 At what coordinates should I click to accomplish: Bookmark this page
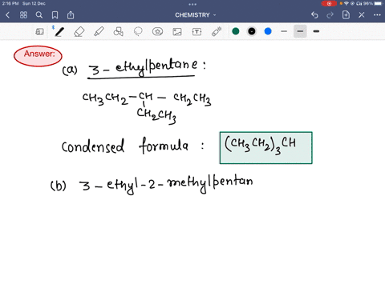(x=55, y=15)
